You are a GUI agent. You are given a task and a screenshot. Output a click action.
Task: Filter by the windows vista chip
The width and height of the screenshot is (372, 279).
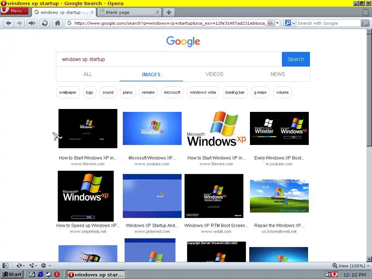tap(203, 92)
